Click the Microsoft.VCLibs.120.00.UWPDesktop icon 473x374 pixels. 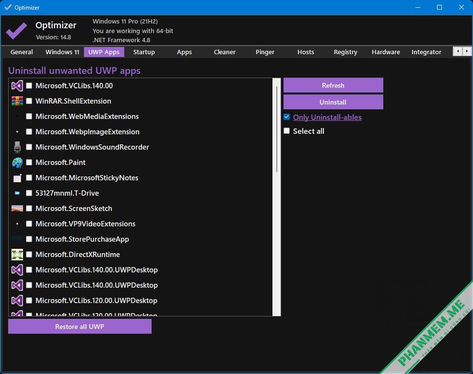[x=17, y=301]
